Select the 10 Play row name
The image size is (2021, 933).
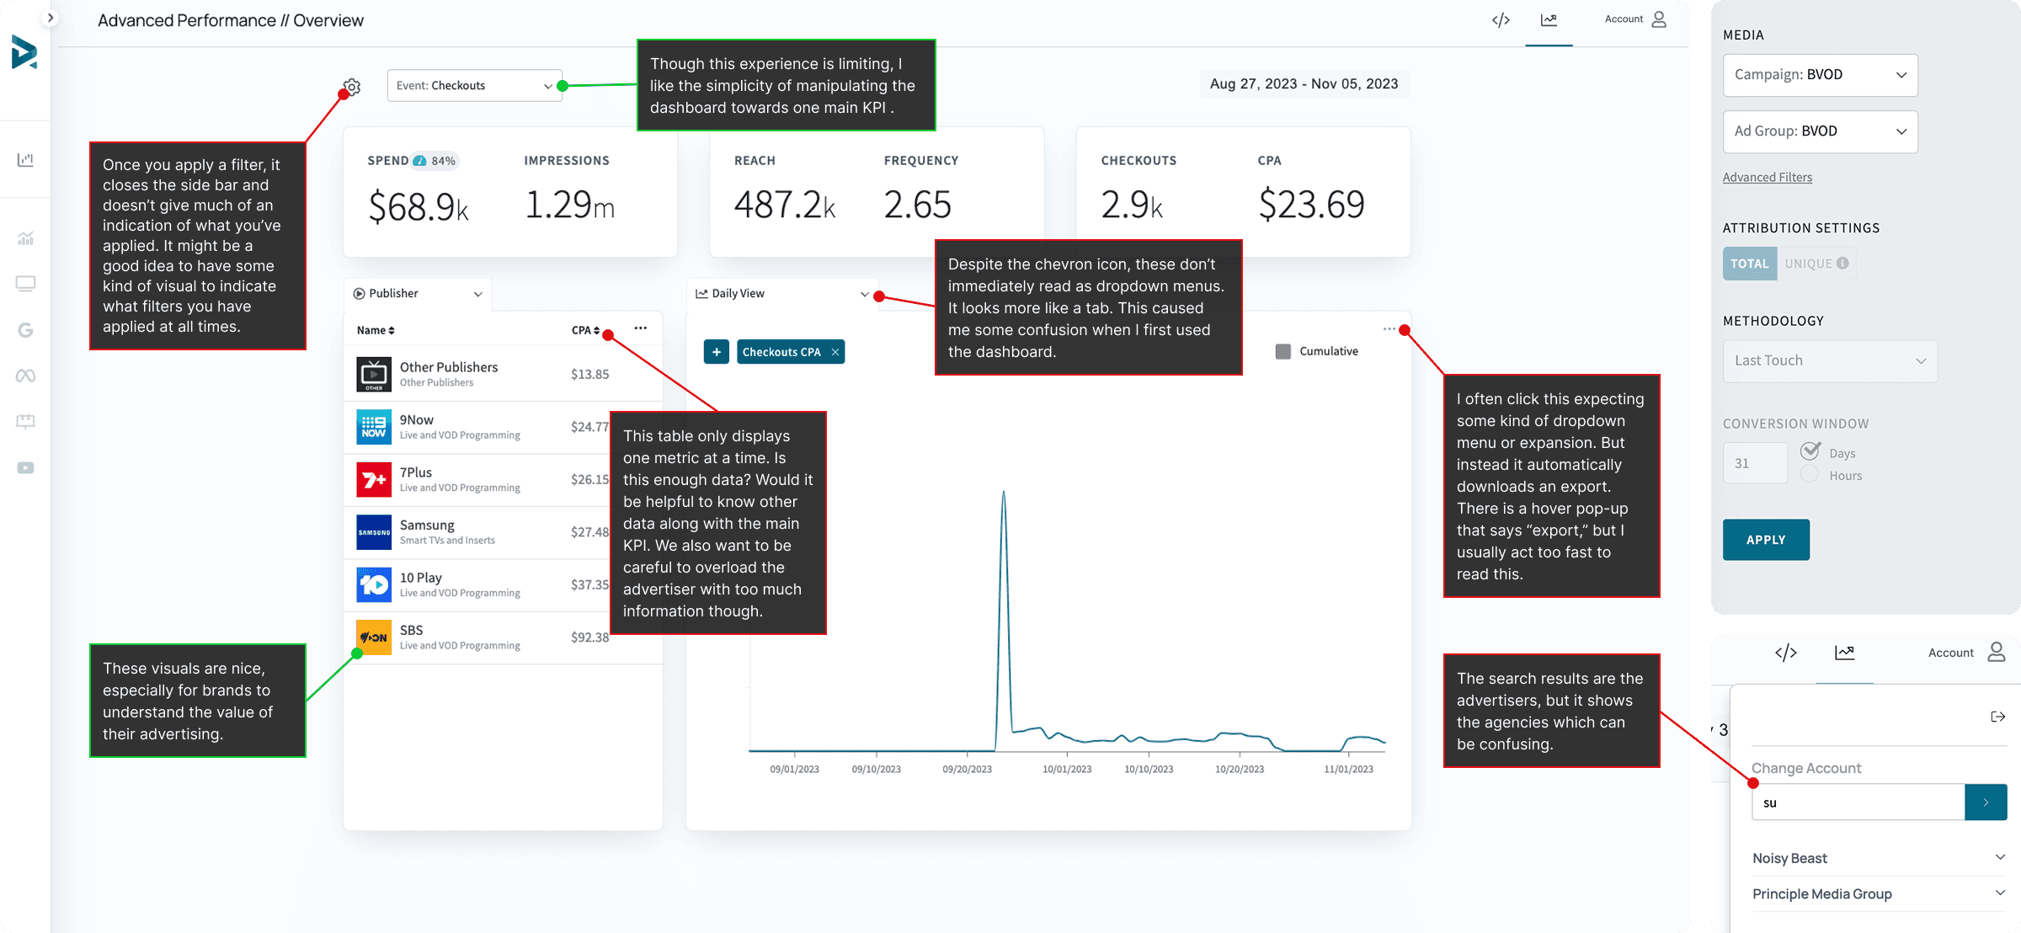point(421,578)
